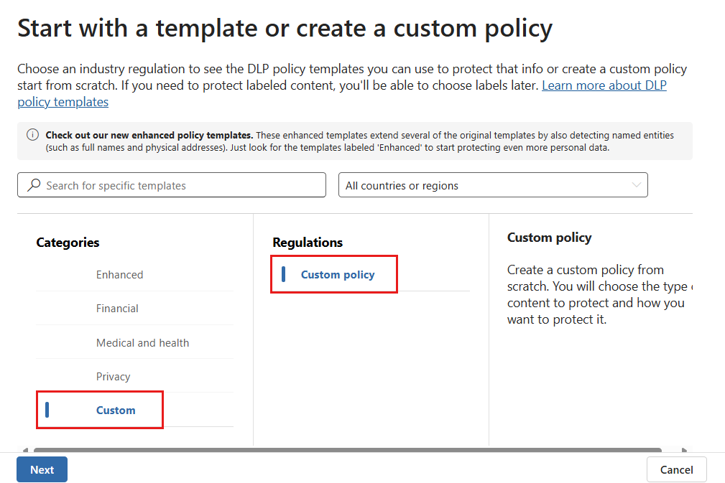Click the chevron on the countries selector
This screenshot has height=483, width=725.
[637, 185]
